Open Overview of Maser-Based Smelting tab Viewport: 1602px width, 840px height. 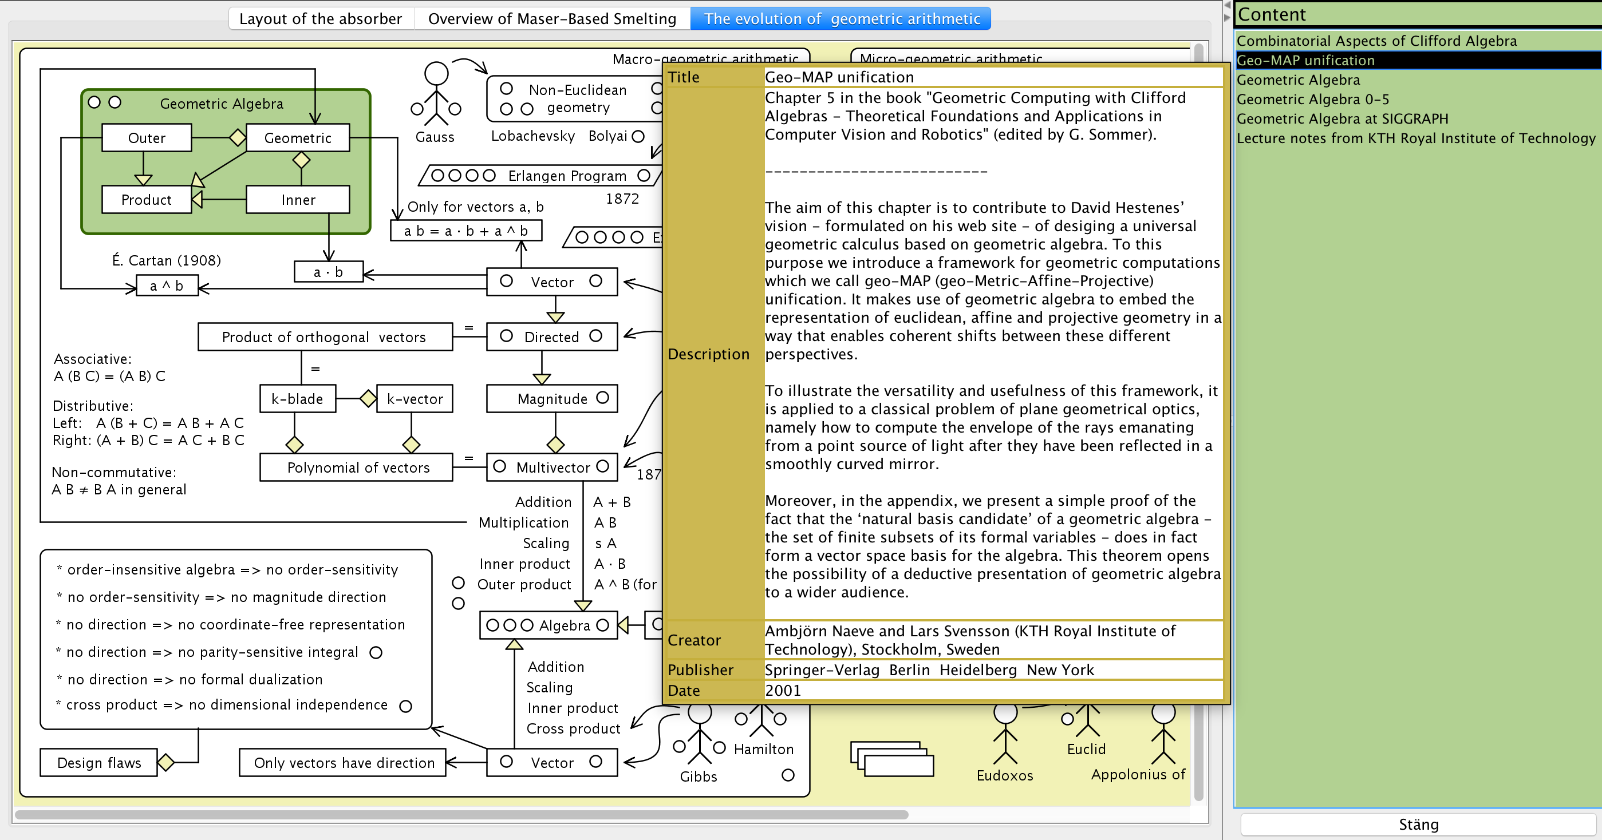551,19
